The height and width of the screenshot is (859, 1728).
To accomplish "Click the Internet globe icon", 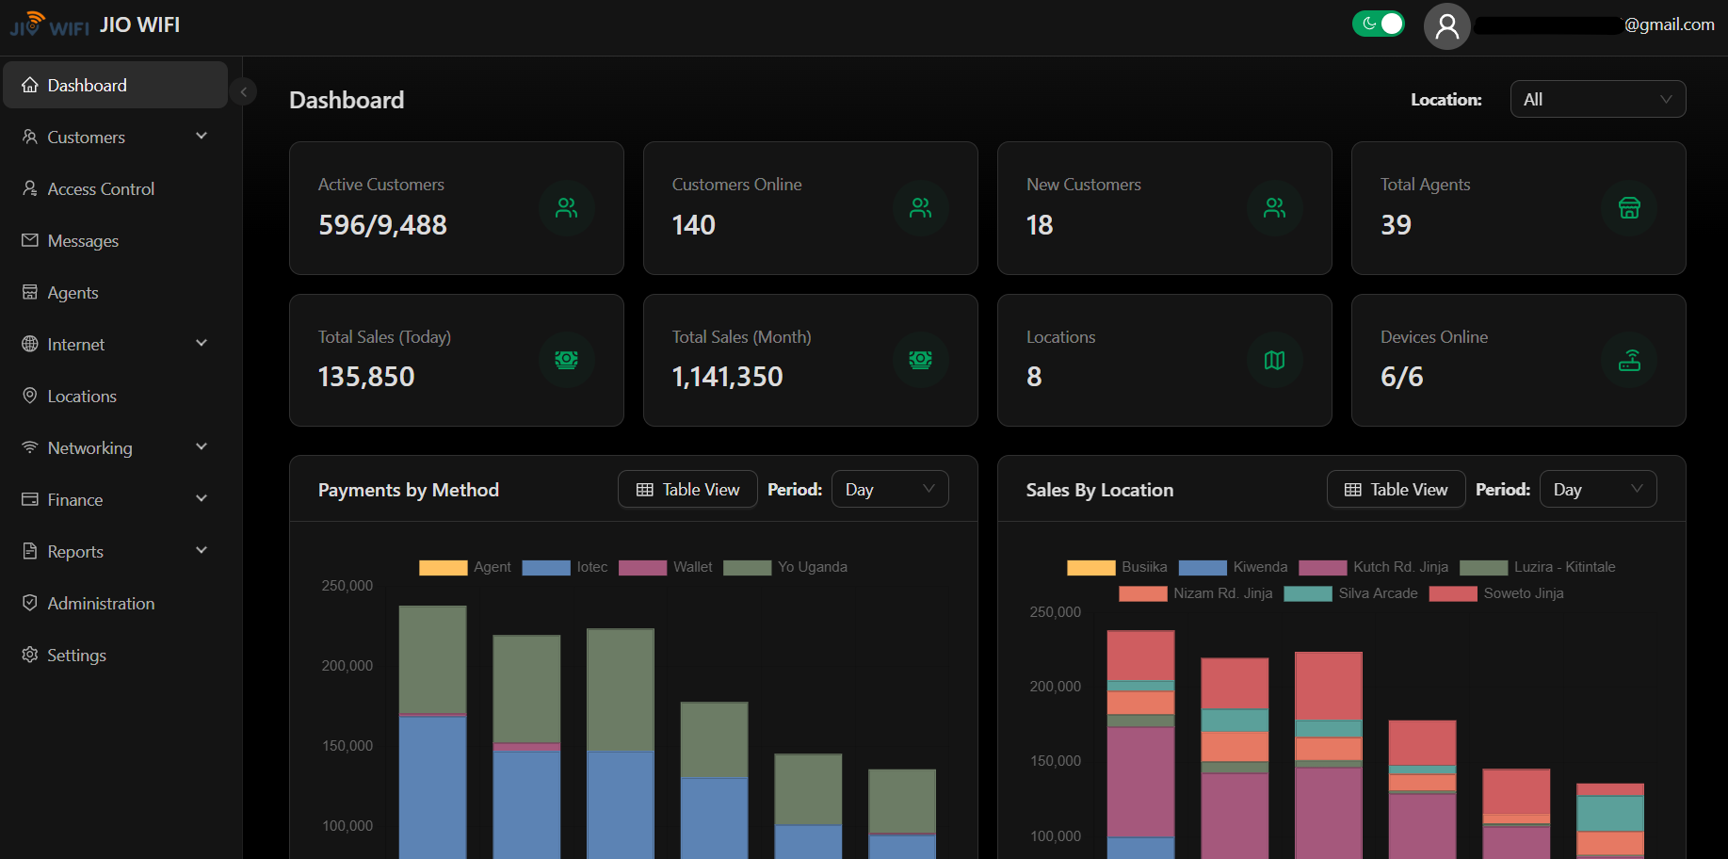I will pos(30,344).
